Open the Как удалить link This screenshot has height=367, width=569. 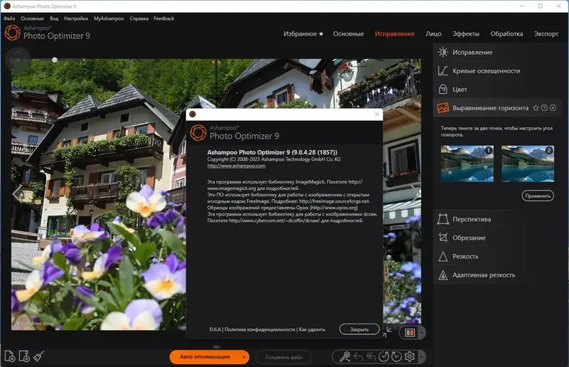[312, 329]
